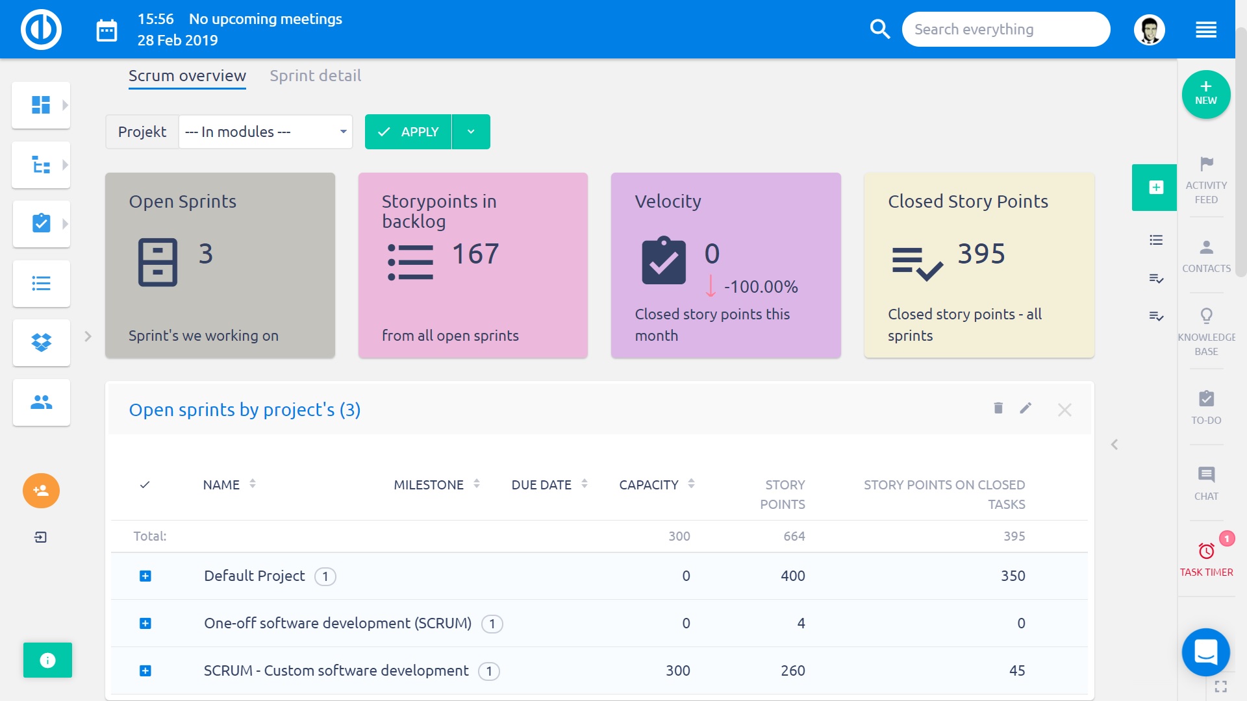
Task: Toggle select-all checkmark in table header
Action: [145, 485]
